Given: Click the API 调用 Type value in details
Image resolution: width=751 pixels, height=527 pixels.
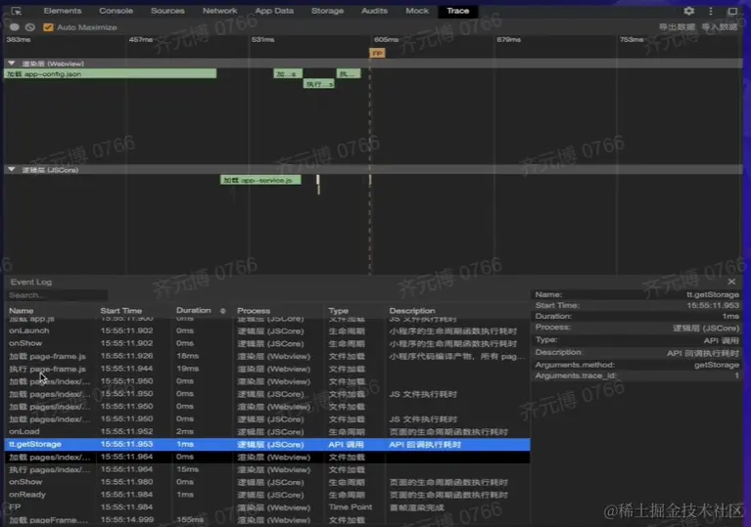Looking at the screenshot, I should click(722, 340).
